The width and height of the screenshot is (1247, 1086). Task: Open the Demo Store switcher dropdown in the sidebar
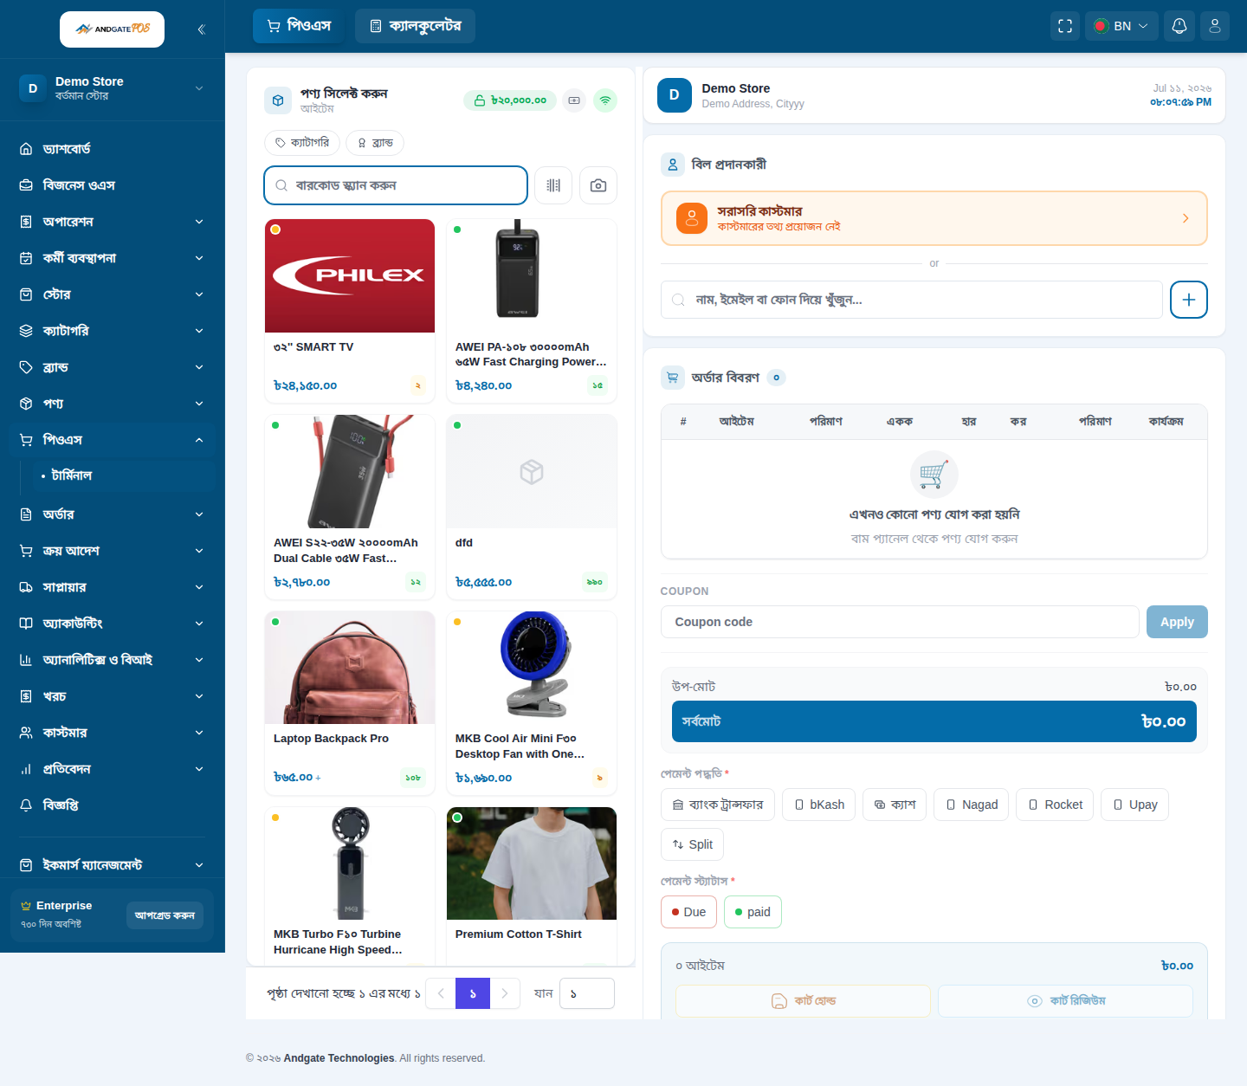[x=113, y=88]
